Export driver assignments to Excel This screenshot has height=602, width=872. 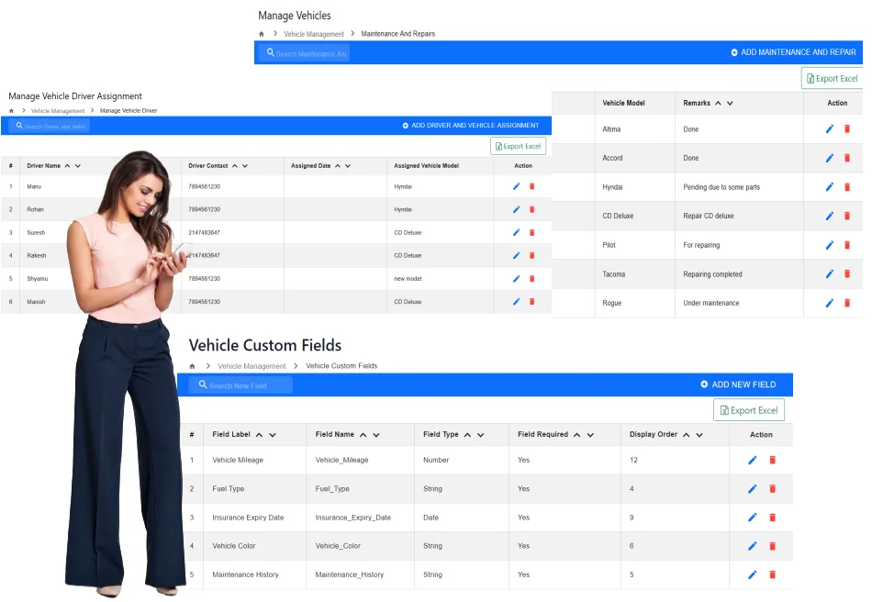(x=518, y=146)
